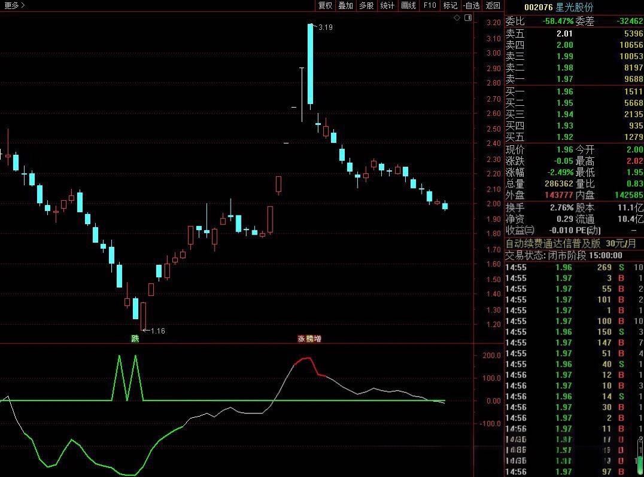Select the 买五 row at 1.92
Screen dimensions: 644x477
pos(574,137)
